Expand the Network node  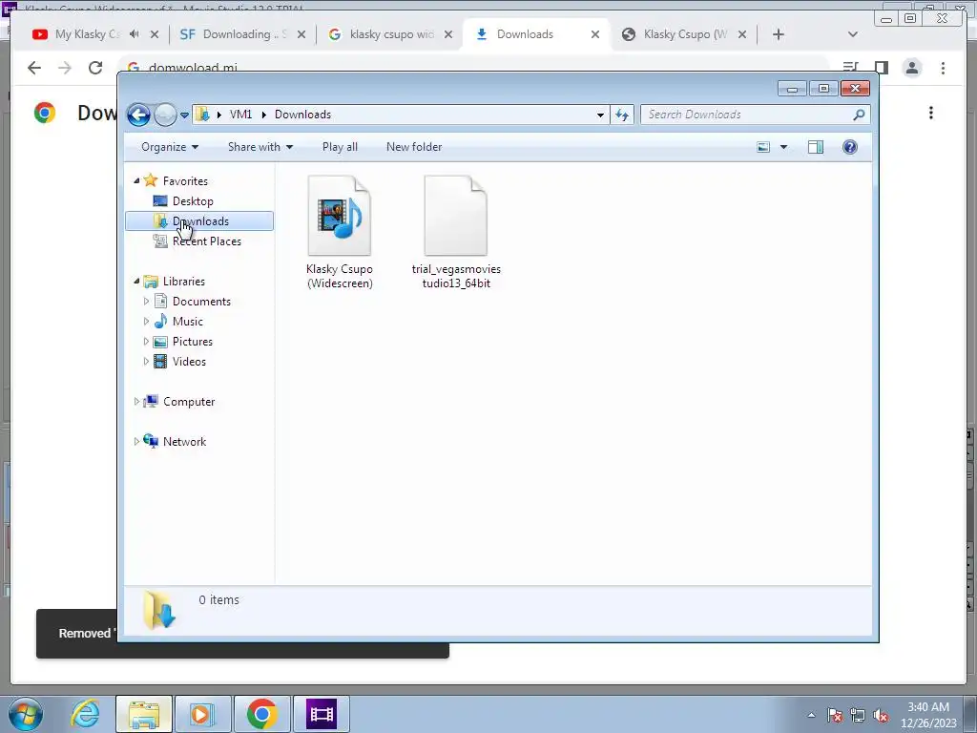pyautogui.click(x=136, y=441)
